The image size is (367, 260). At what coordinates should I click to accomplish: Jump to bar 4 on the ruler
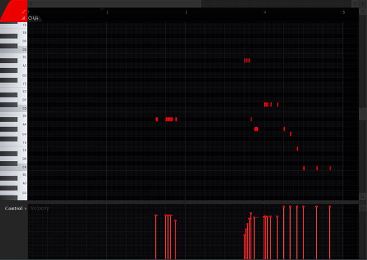pyautogui.click(x=265, y=12)
